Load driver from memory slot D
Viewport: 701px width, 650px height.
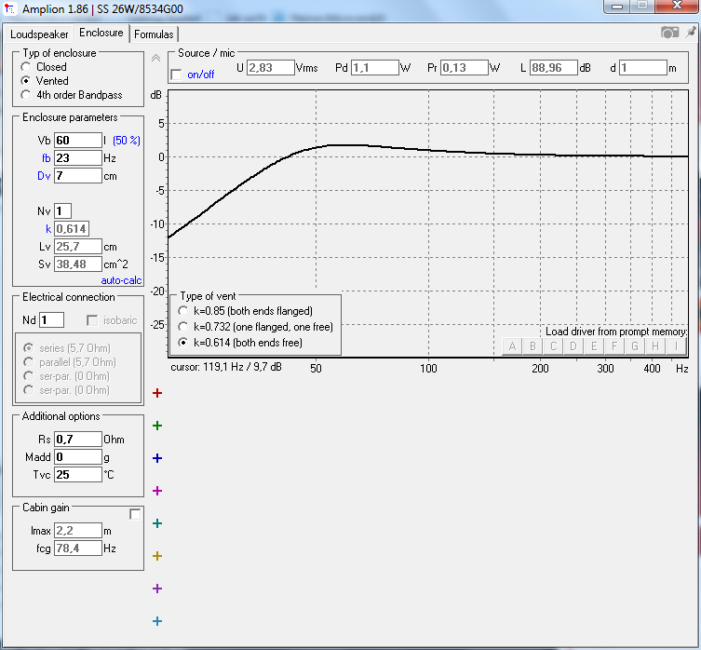(x=573, y=346)
